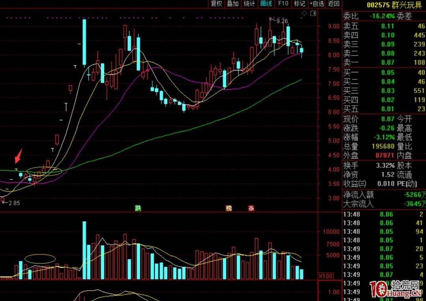Click the 标记 mark button
Viewport: 426px width, 301px height.
pos(300,4)
